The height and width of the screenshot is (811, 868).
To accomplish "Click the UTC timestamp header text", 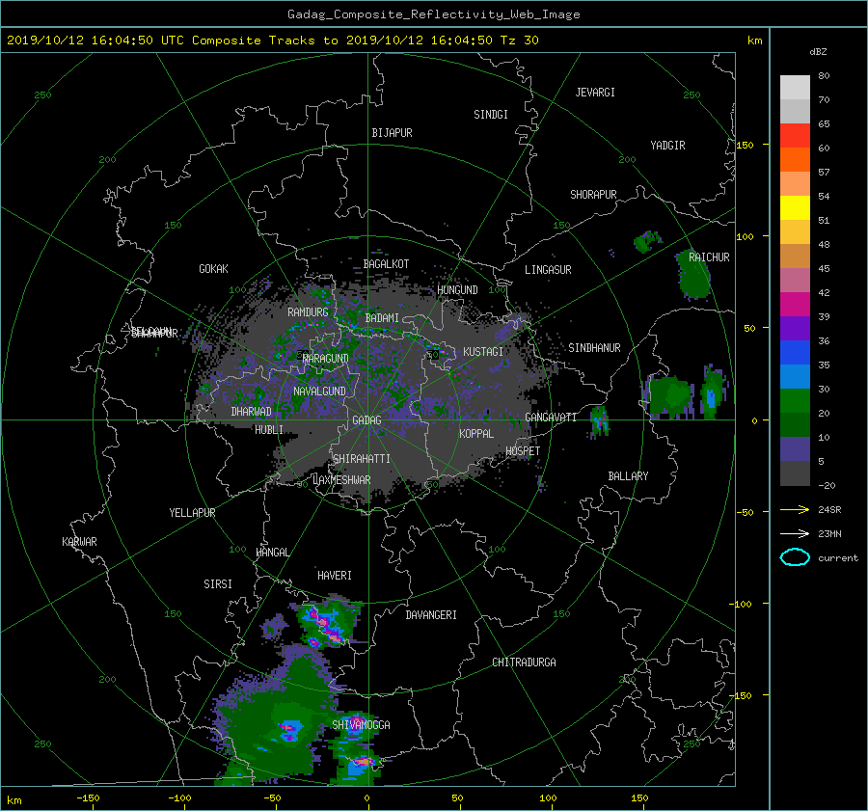I will (272, 41).
